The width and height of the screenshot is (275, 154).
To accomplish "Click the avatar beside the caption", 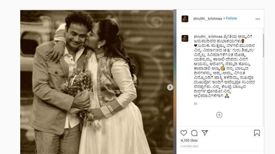I will coord(185,38).
